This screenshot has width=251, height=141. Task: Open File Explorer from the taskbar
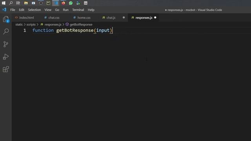click(26, 3)
